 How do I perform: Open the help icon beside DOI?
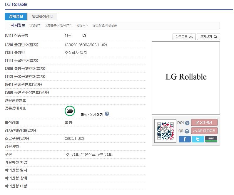pos(187,123)
